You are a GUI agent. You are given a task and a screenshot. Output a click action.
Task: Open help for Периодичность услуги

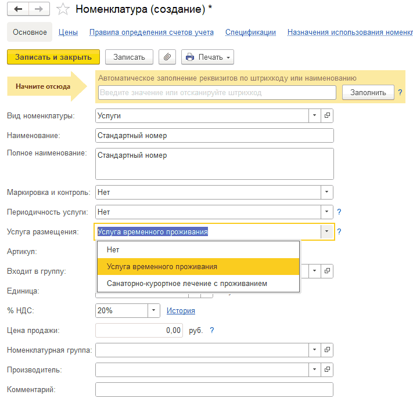click(339, 212)
